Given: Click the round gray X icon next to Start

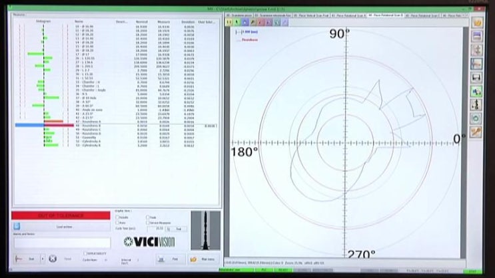Looking at the screenshot, I should pyautogui.click(x=53, y=259).
